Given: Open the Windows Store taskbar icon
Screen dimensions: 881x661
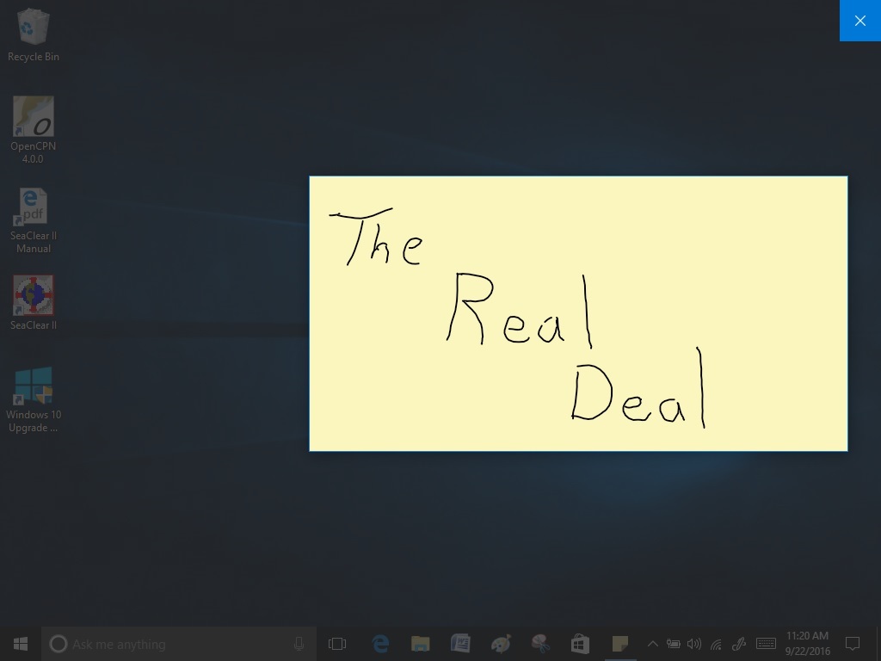Looking at the screenshot, I should click(x=580, y=644).
